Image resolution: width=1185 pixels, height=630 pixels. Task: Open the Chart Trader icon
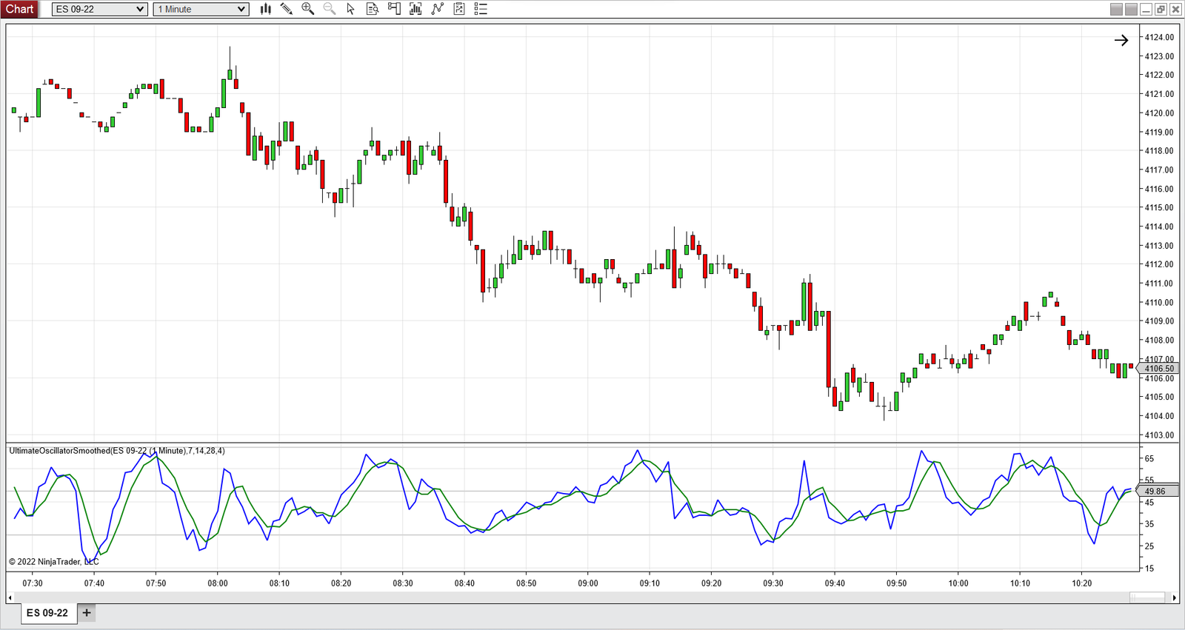click(x=394, y=9)
